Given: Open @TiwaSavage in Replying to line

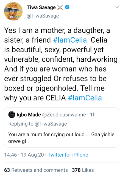Looking at the screenshot, I should (51, 124).
